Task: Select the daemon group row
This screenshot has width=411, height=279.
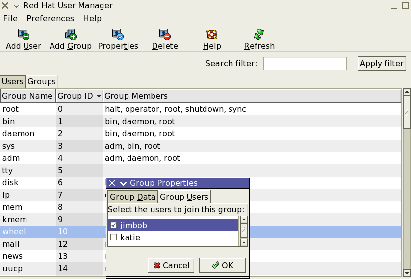Action: coord(201,133)
